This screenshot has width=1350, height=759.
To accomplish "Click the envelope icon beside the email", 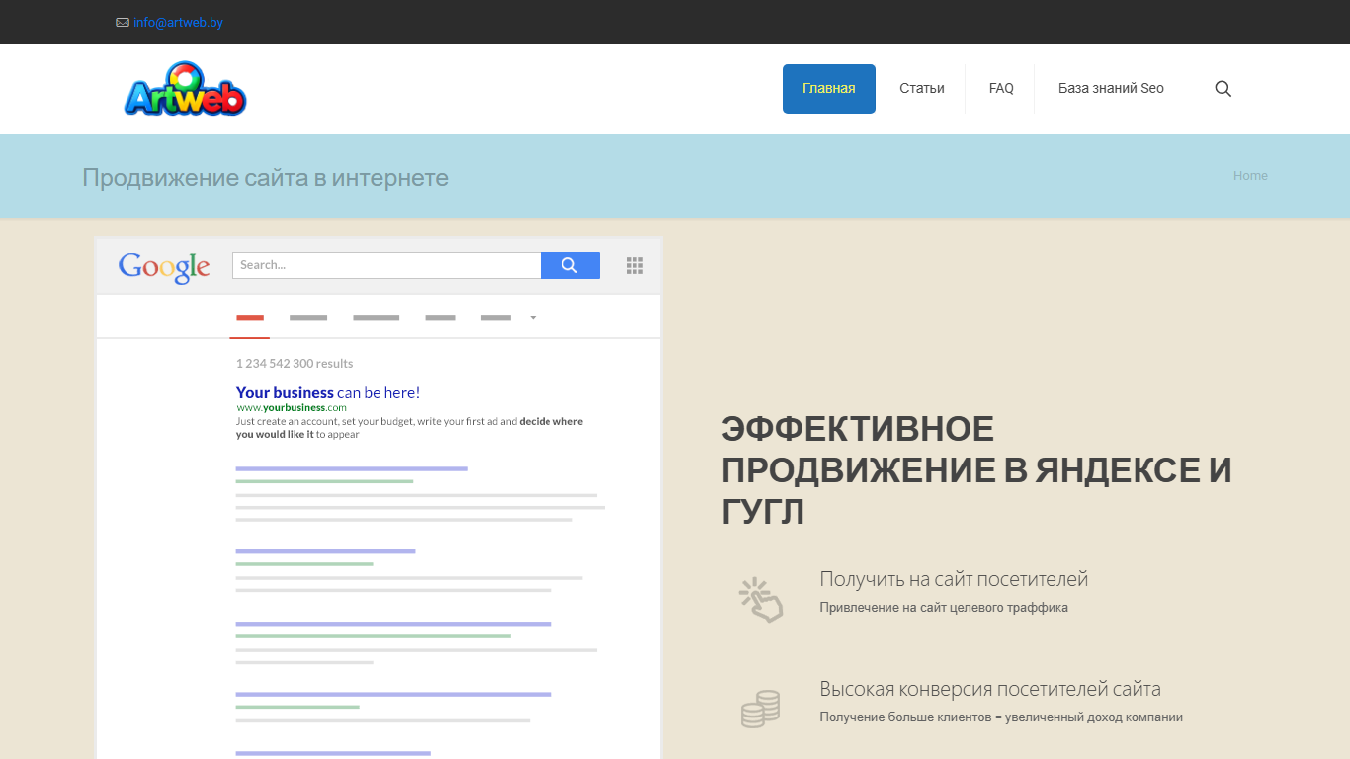I will point(123,23).
